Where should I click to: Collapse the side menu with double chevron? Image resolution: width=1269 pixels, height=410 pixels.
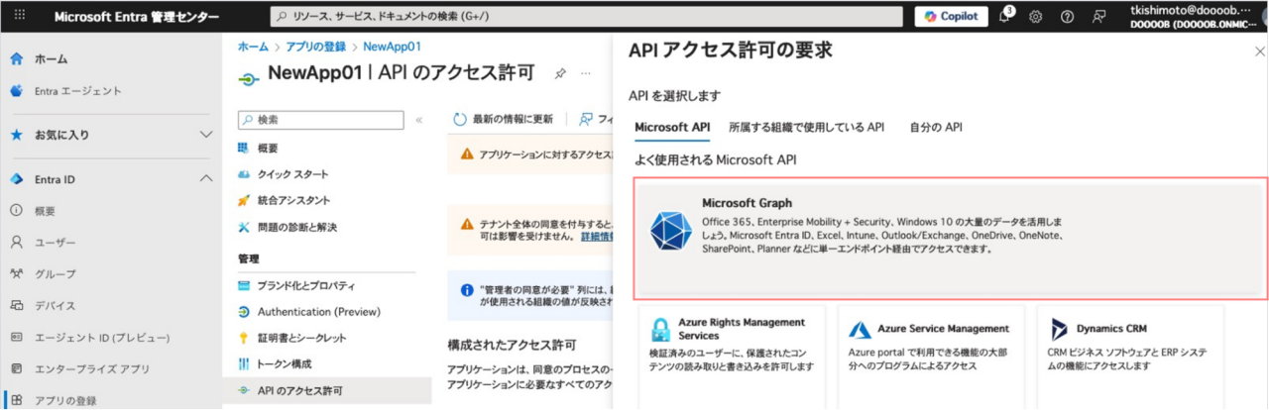pyautogui.click(x=419, y=120)
